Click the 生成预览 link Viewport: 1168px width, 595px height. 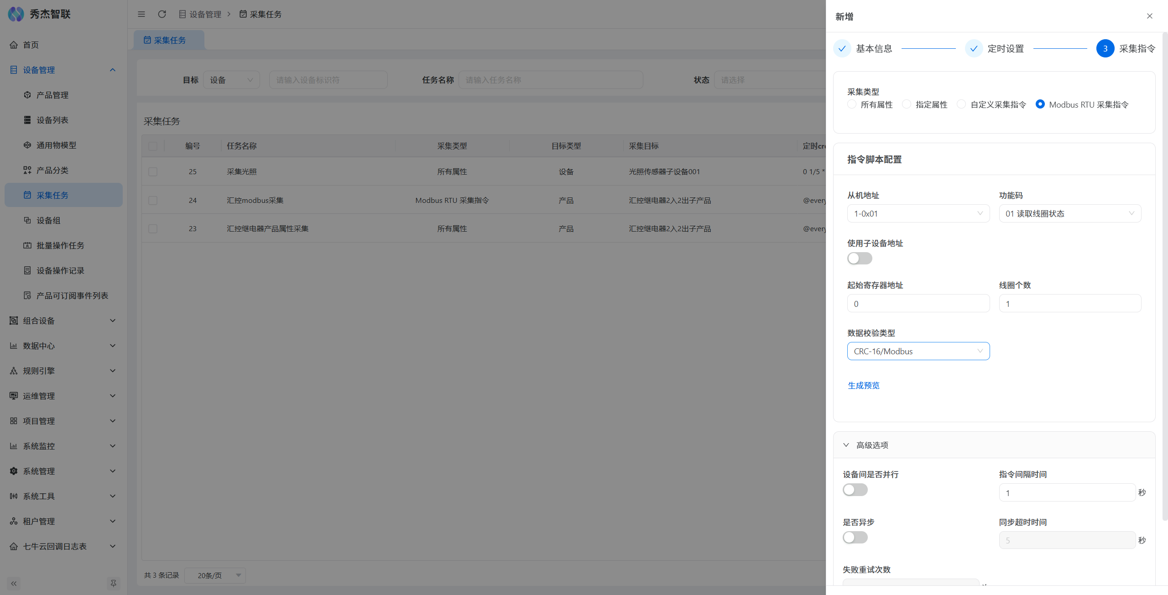pos(863,385)
